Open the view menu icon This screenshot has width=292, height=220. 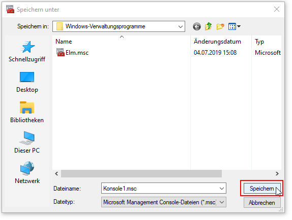point(235,26)
